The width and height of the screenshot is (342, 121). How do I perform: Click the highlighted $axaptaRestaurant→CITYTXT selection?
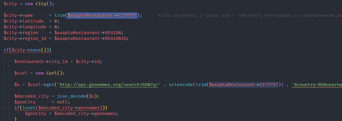tap(102, 15)
